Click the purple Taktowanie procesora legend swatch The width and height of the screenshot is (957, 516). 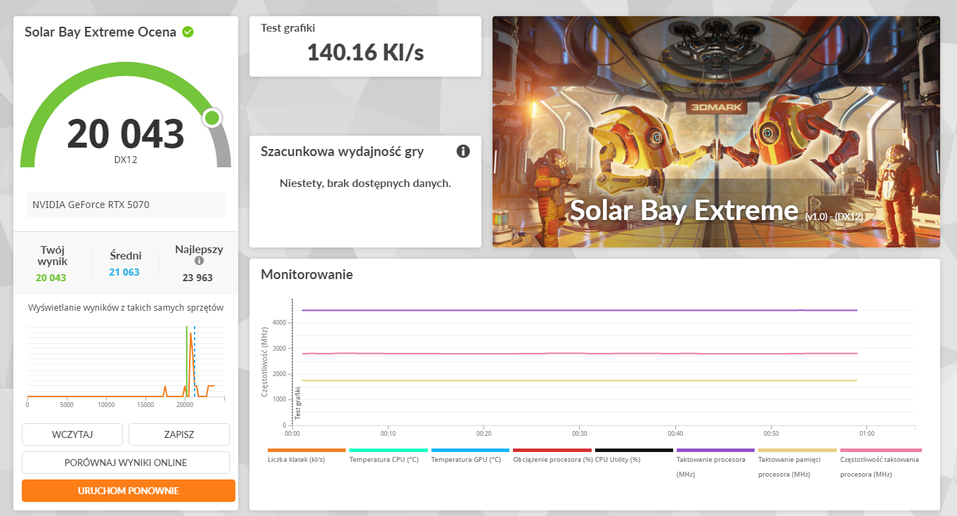click(715, 450)
